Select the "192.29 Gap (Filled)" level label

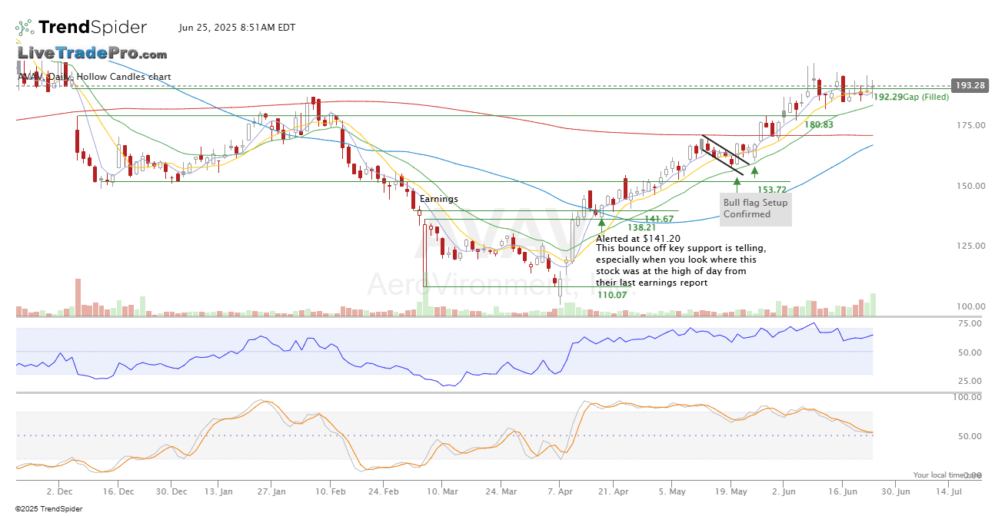(x=911, y=97)
